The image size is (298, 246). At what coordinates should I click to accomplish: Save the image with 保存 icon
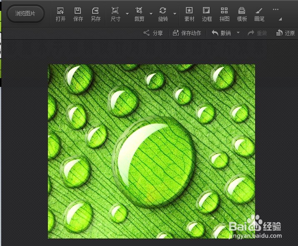78,14
